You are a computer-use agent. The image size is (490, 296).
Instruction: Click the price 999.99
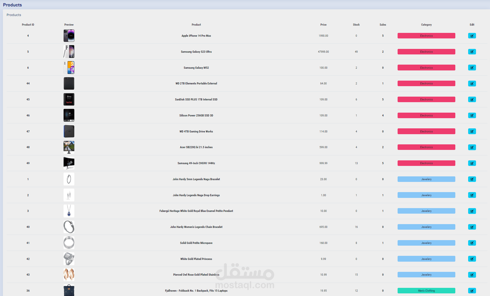[x=323, y=163]
